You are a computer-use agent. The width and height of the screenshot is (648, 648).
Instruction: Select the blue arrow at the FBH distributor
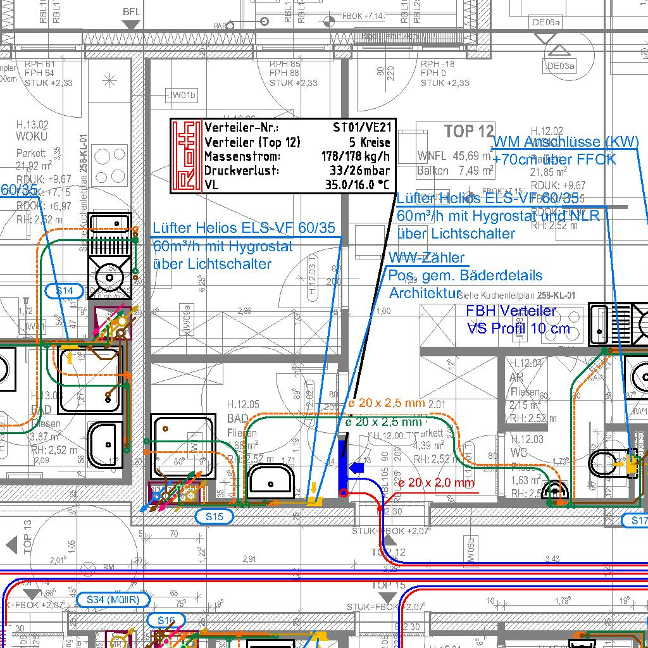(358, 468)
